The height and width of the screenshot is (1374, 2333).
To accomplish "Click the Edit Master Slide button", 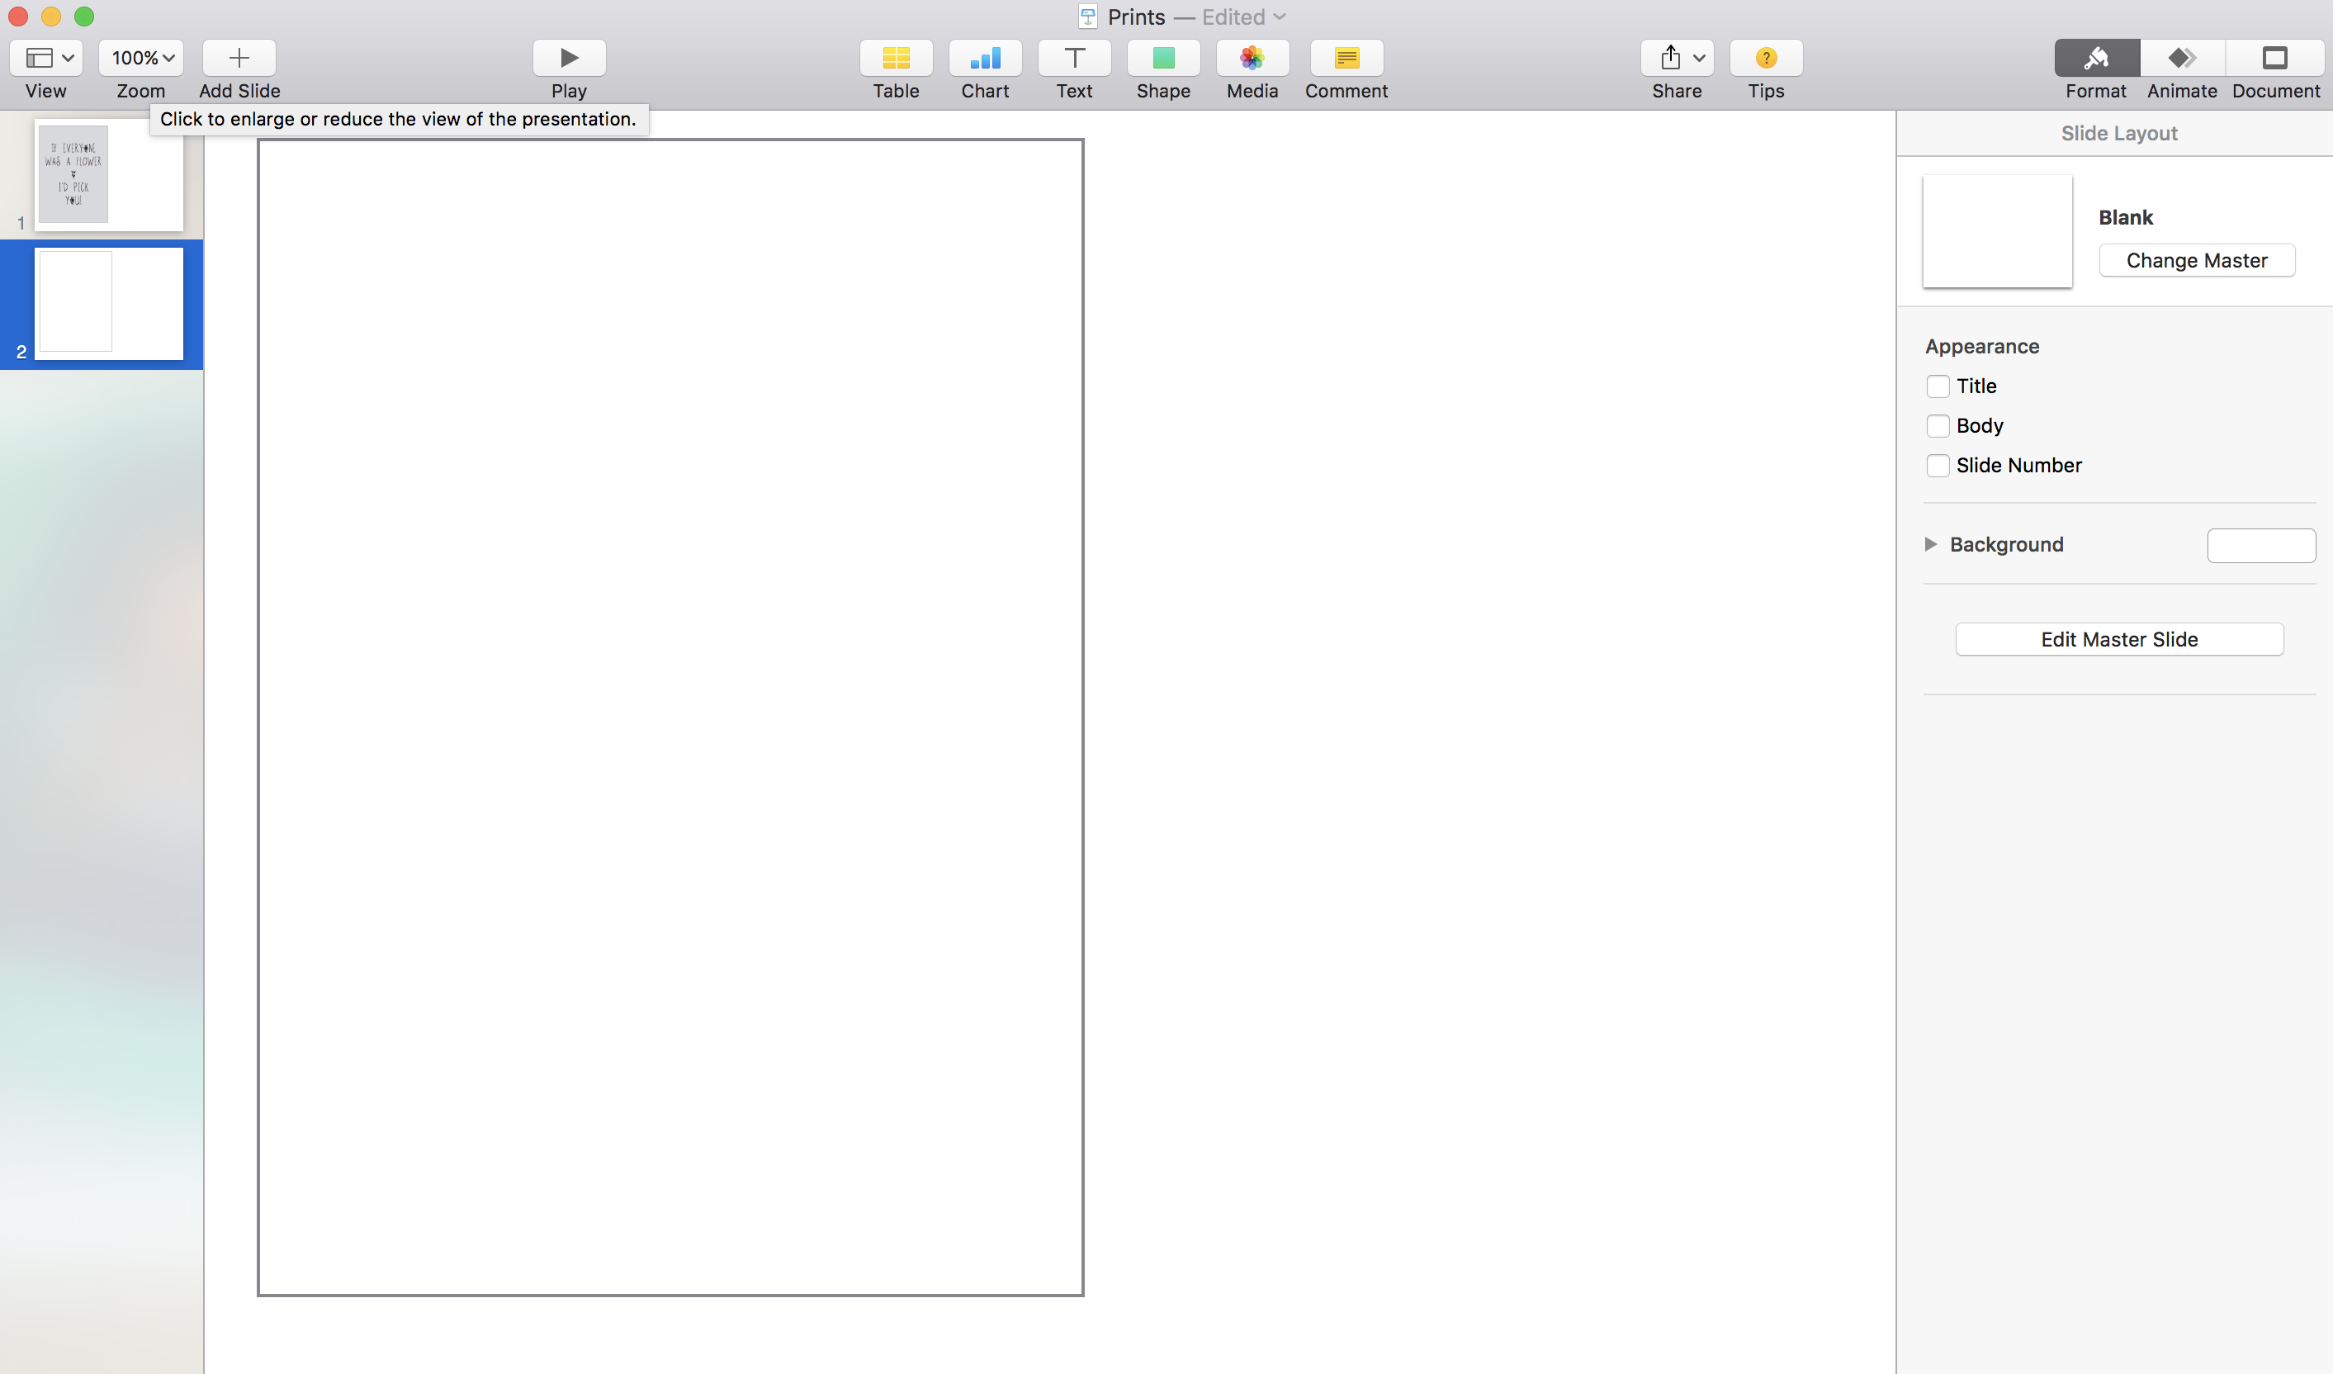I will (x=2119, y=639).
